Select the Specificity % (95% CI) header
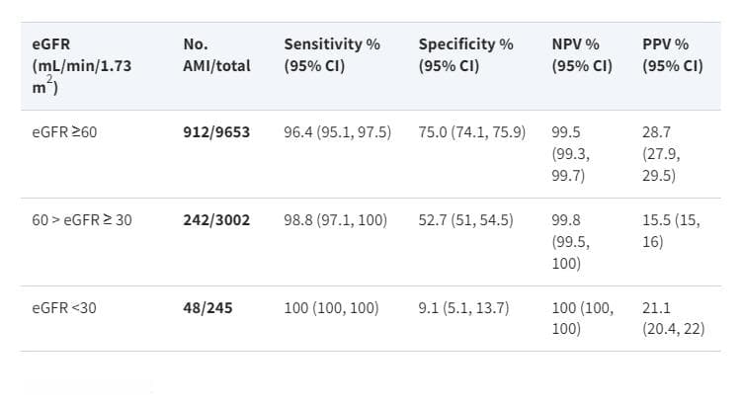 click(x=465, y=55)
